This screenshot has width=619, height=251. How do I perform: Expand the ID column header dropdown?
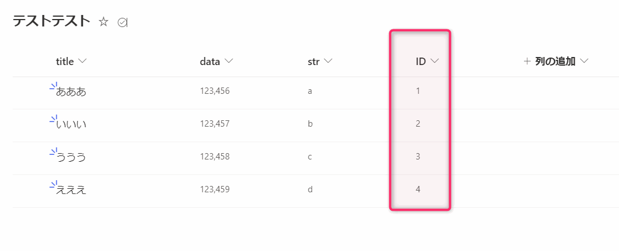[435, 61]
